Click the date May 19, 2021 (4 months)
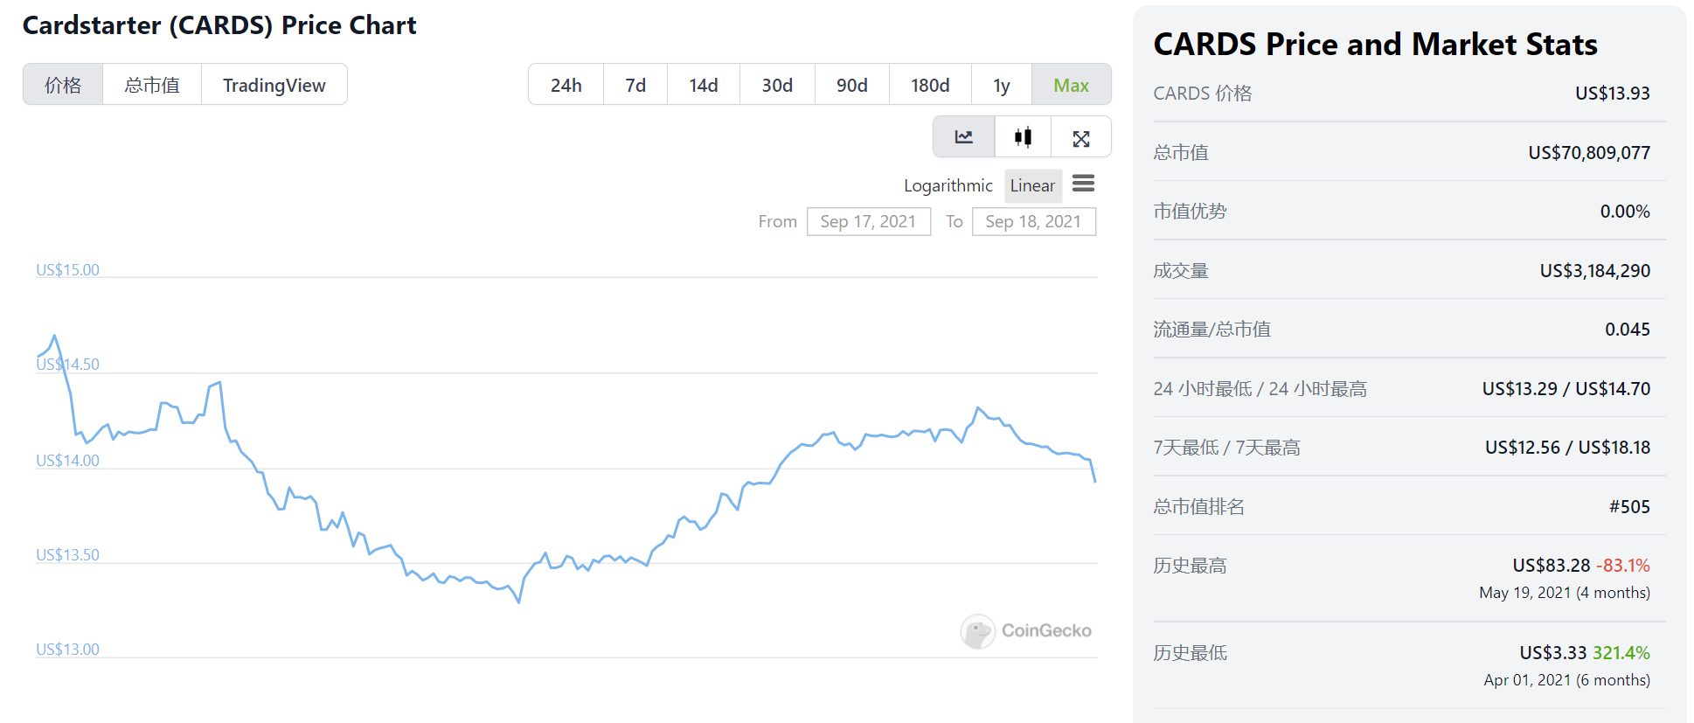This screenshot has width=1694, height=723. tap(1565, 592)
